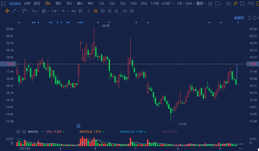The image size is (259, 151).
Task: Switch to 5分 five-minute chart
Action: 123,4
